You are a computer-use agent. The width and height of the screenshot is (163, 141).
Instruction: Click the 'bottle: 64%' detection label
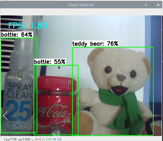pos(17,35)
